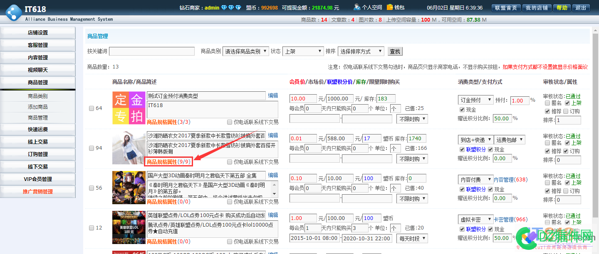The height and width of the screenshot is (254, 599).
Task: Select 商品管理 submenu item
Action: 38,118
